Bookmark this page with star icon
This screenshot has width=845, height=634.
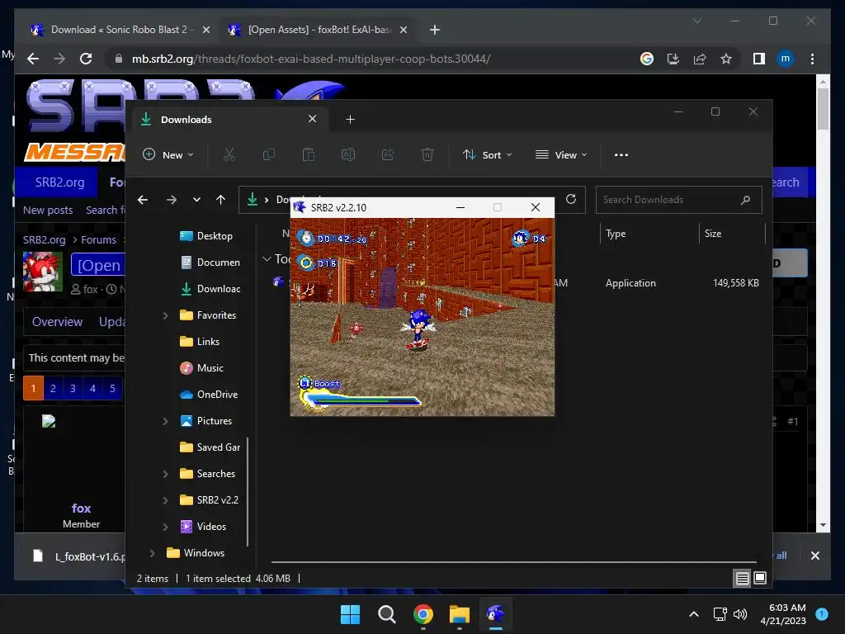coord(726,59)
